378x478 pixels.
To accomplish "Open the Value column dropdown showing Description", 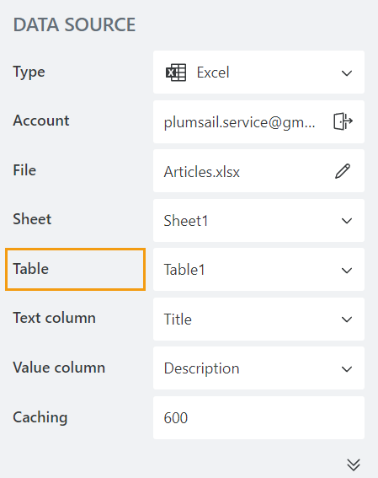I will [258, 368].
